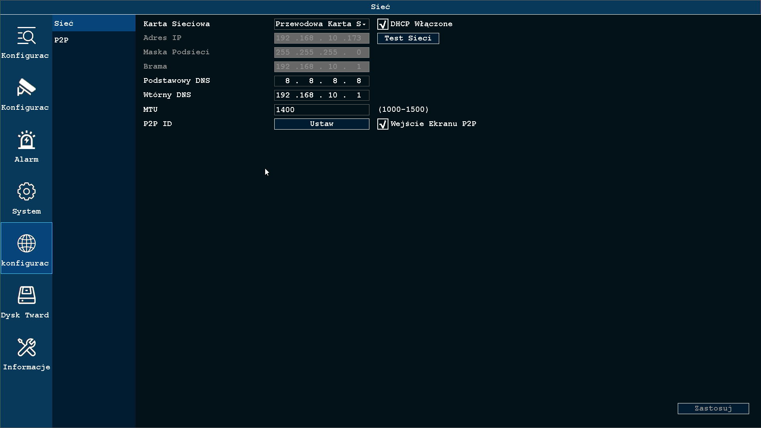Viewport: 761px width, 428px height.
Task: Select the Sieć submenu item
Action: 94,23
